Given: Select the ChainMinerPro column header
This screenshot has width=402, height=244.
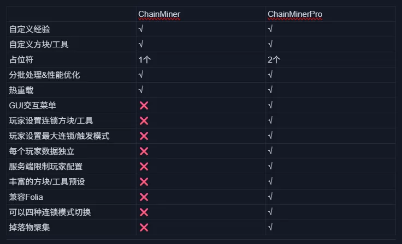Looking at the screenshot, I should coord(295,14).
